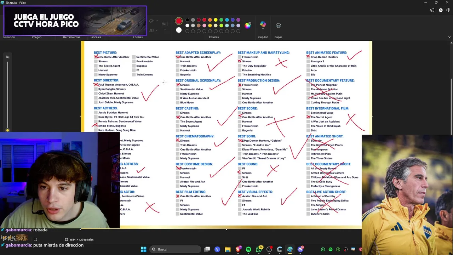Click the shape fill icon
Image resolution: width=453 pixels, height=255 pixels.
pos(151,30)
